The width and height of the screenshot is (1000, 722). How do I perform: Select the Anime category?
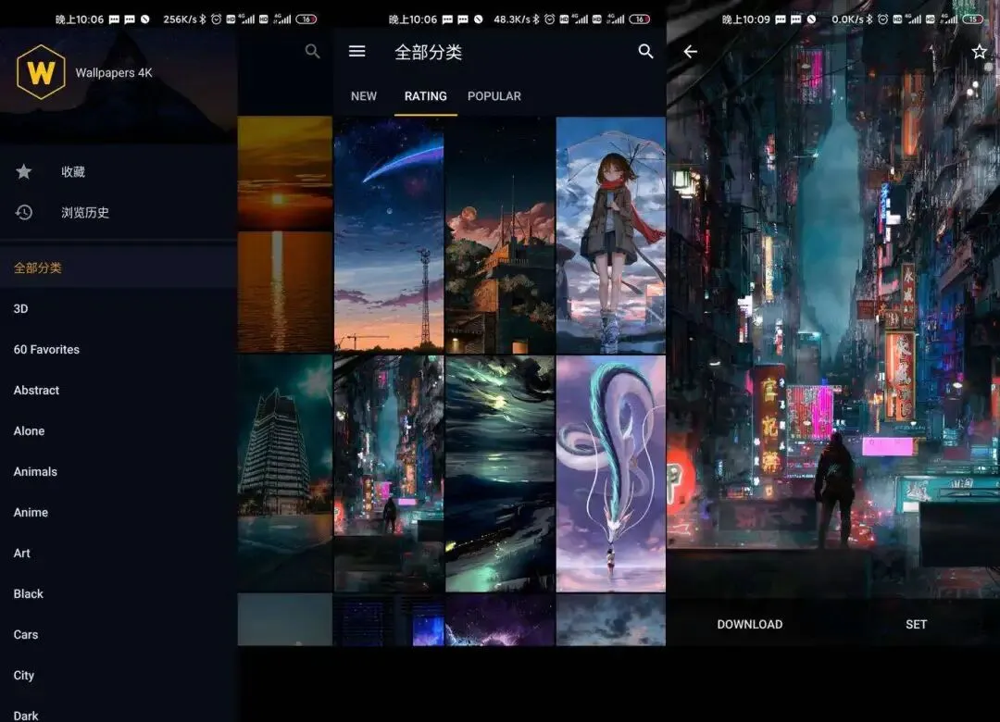119,513
